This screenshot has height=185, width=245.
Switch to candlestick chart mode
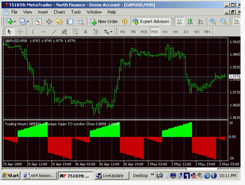(190, 22)
